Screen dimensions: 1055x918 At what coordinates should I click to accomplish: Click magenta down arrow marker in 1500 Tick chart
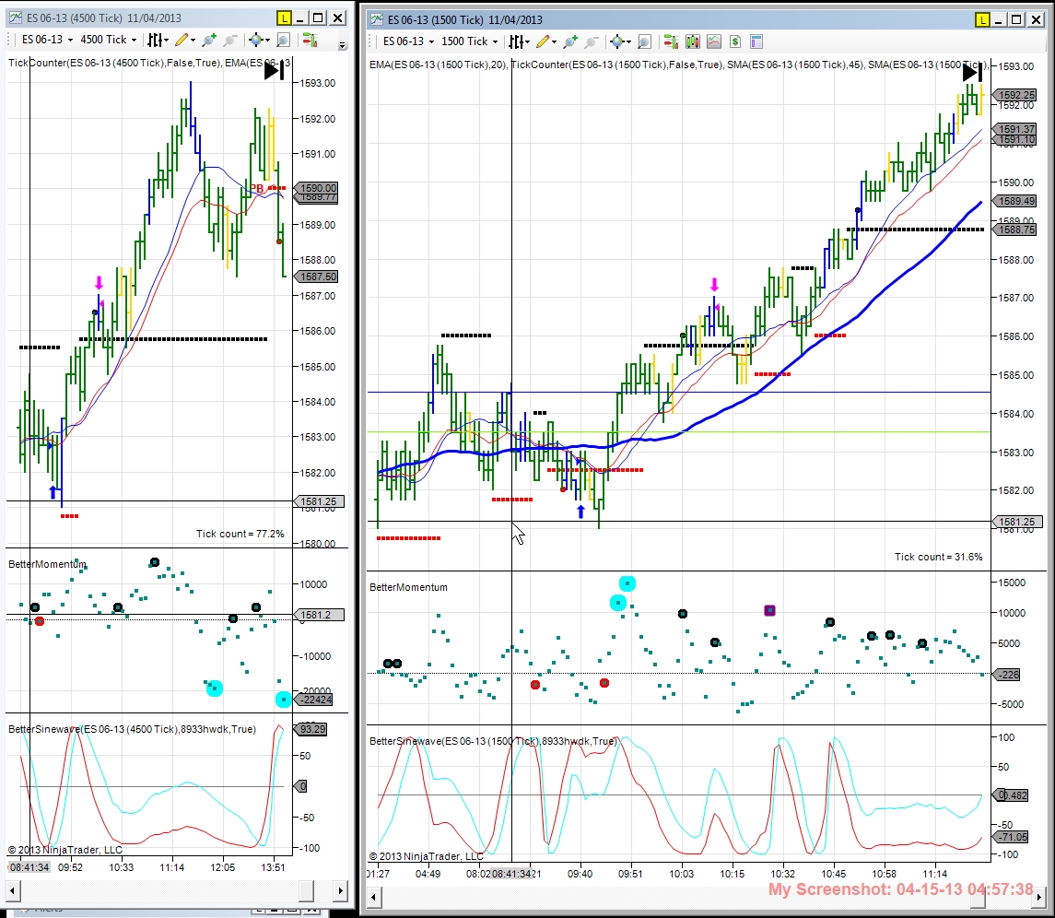point(715,284)
